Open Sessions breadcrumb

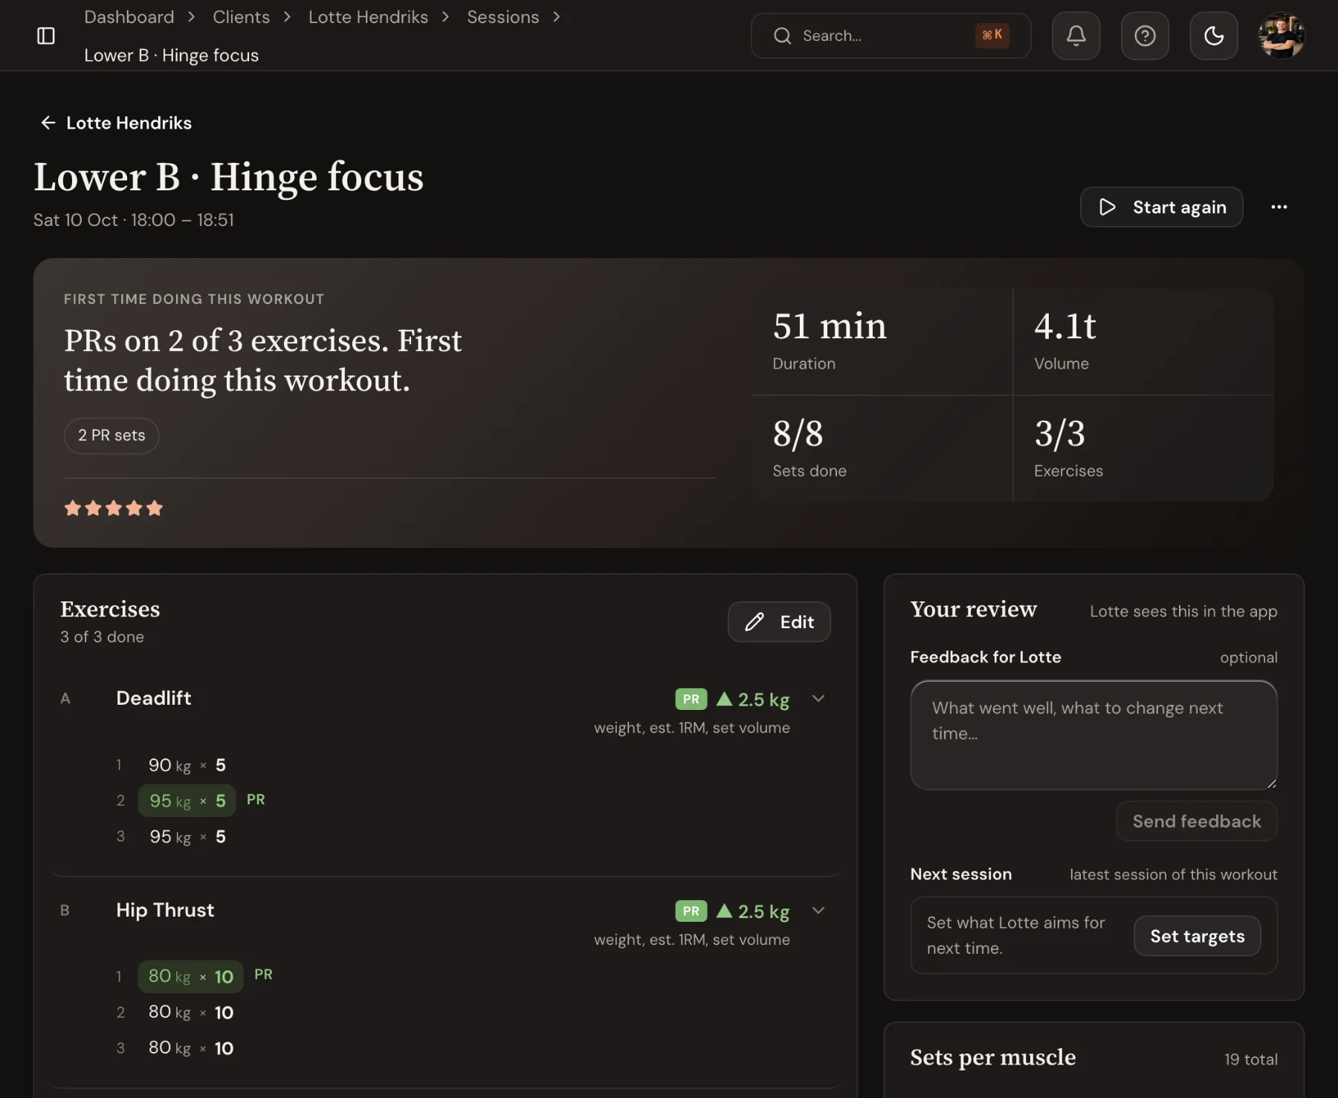[x=502, y=17]
